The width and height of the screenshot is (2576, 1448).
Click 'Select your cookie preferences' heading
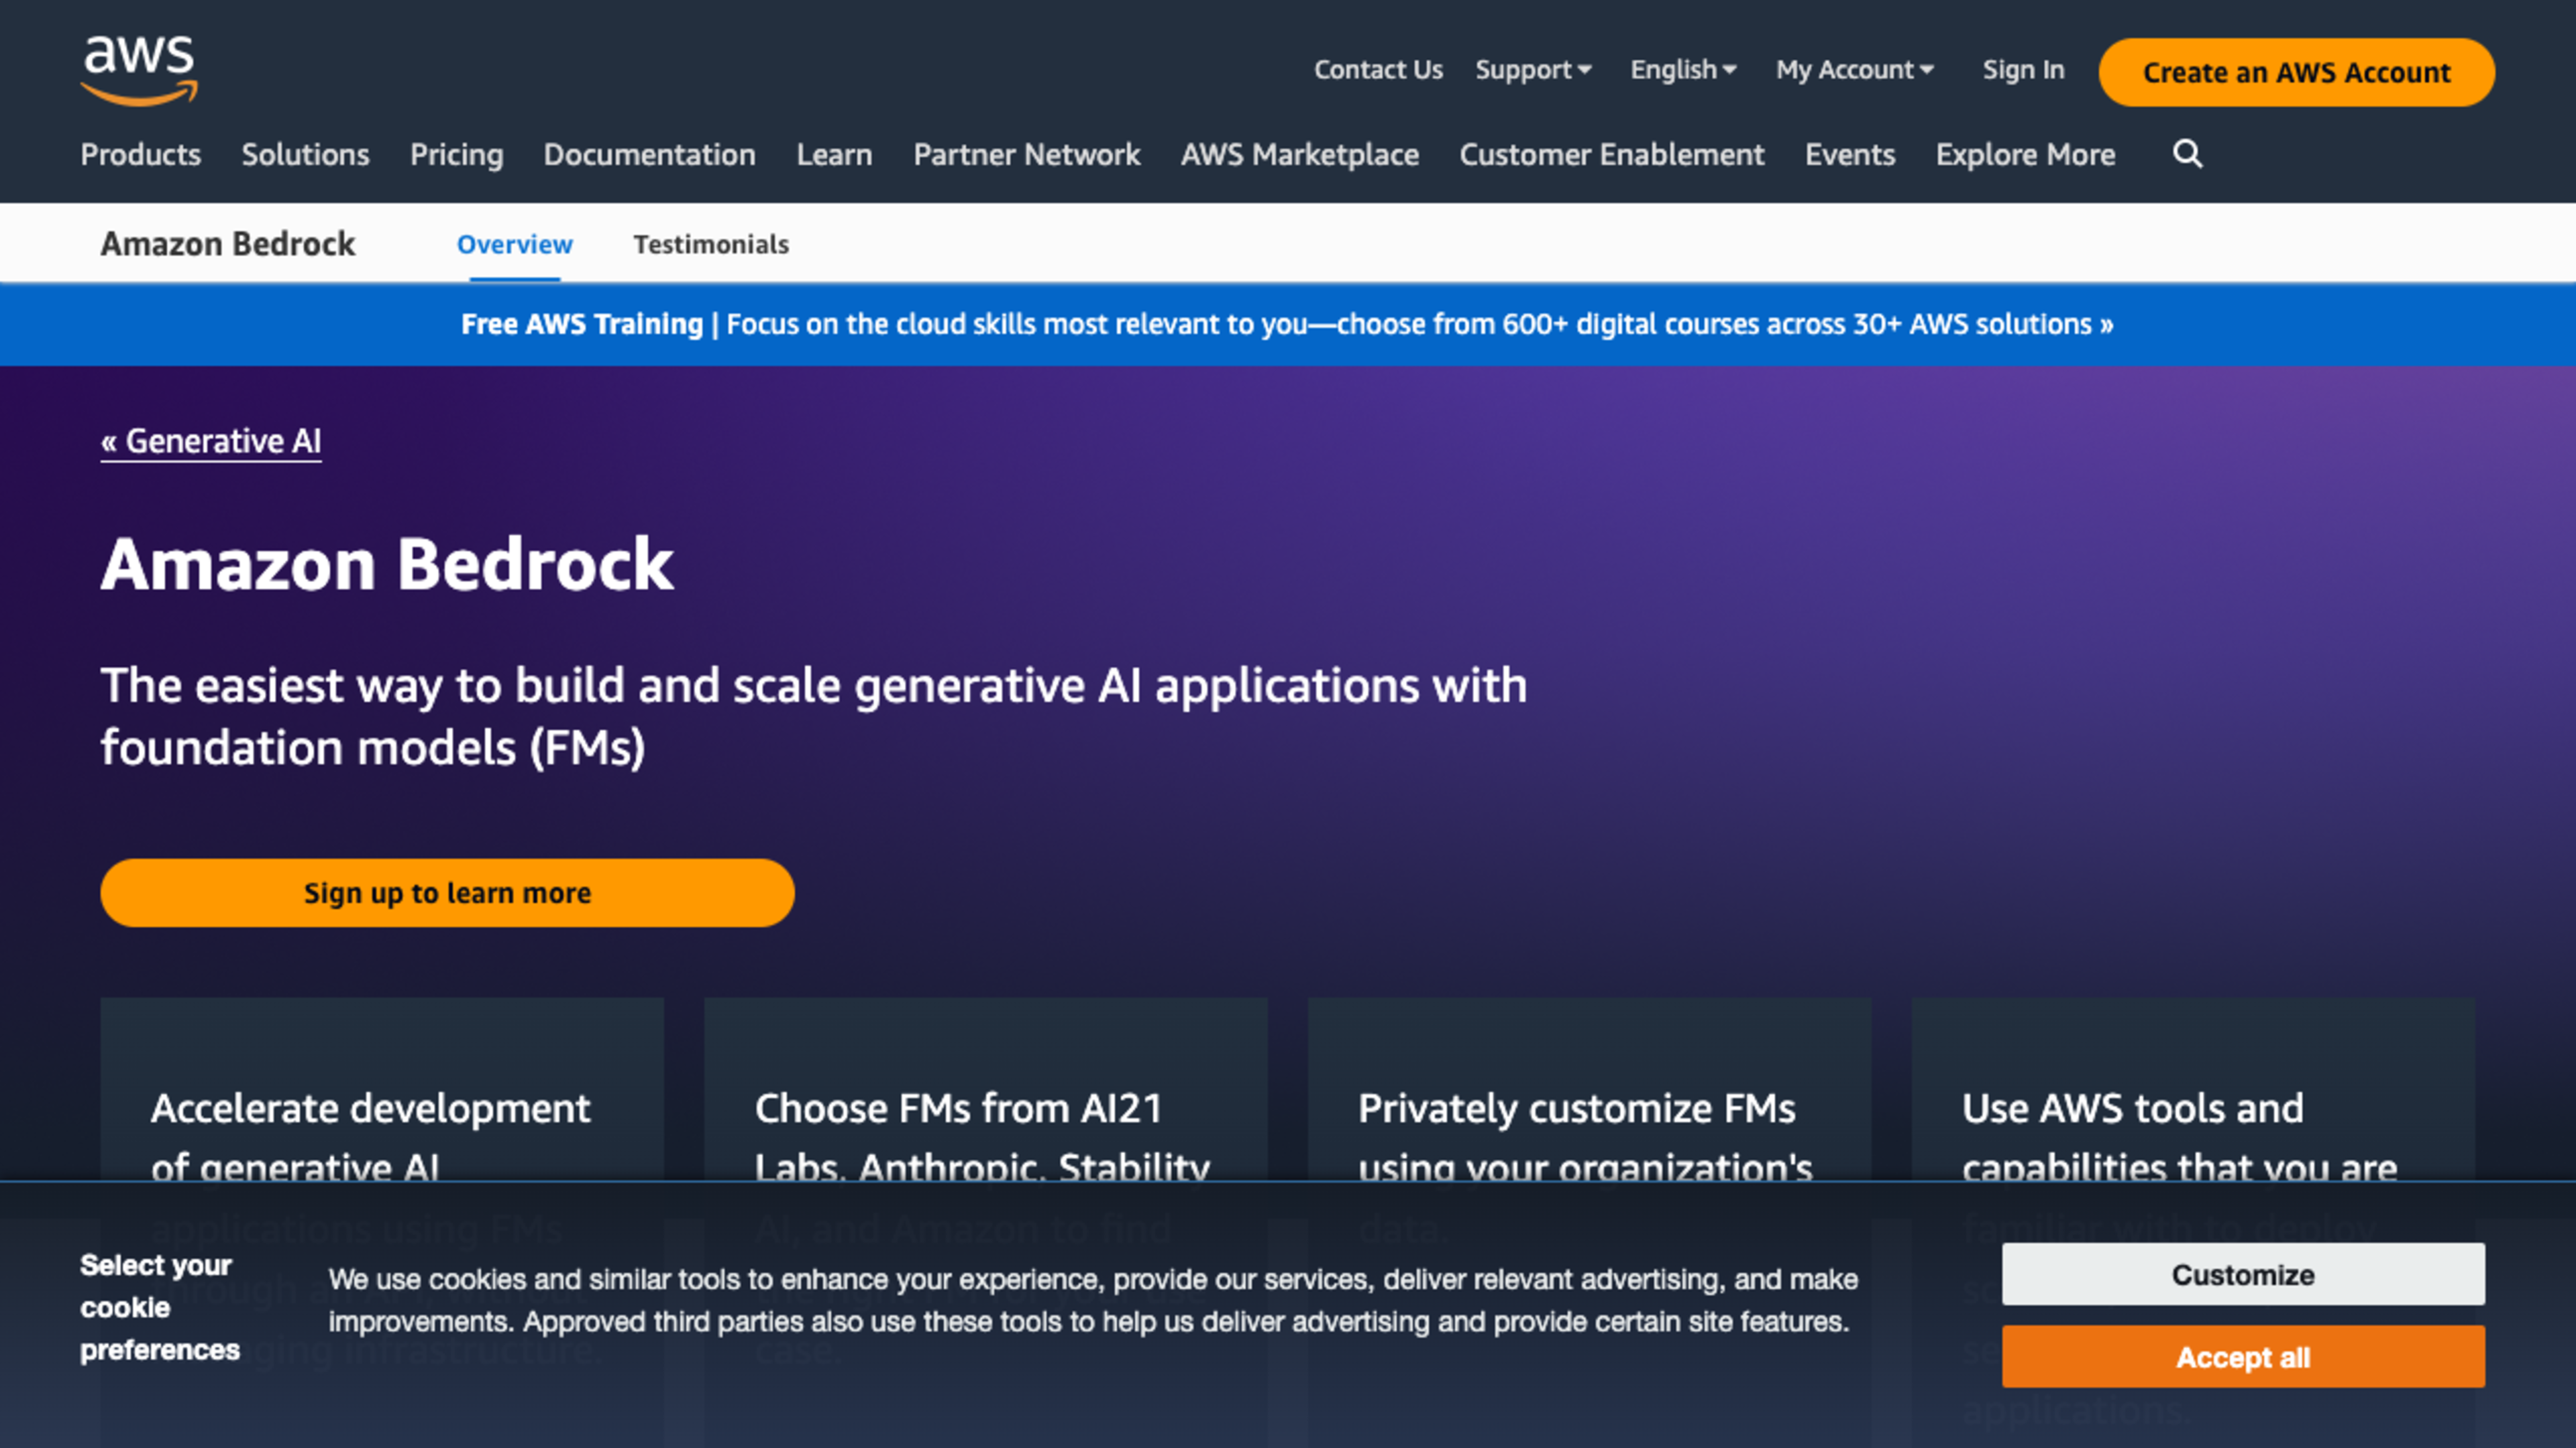[160, 1307]
